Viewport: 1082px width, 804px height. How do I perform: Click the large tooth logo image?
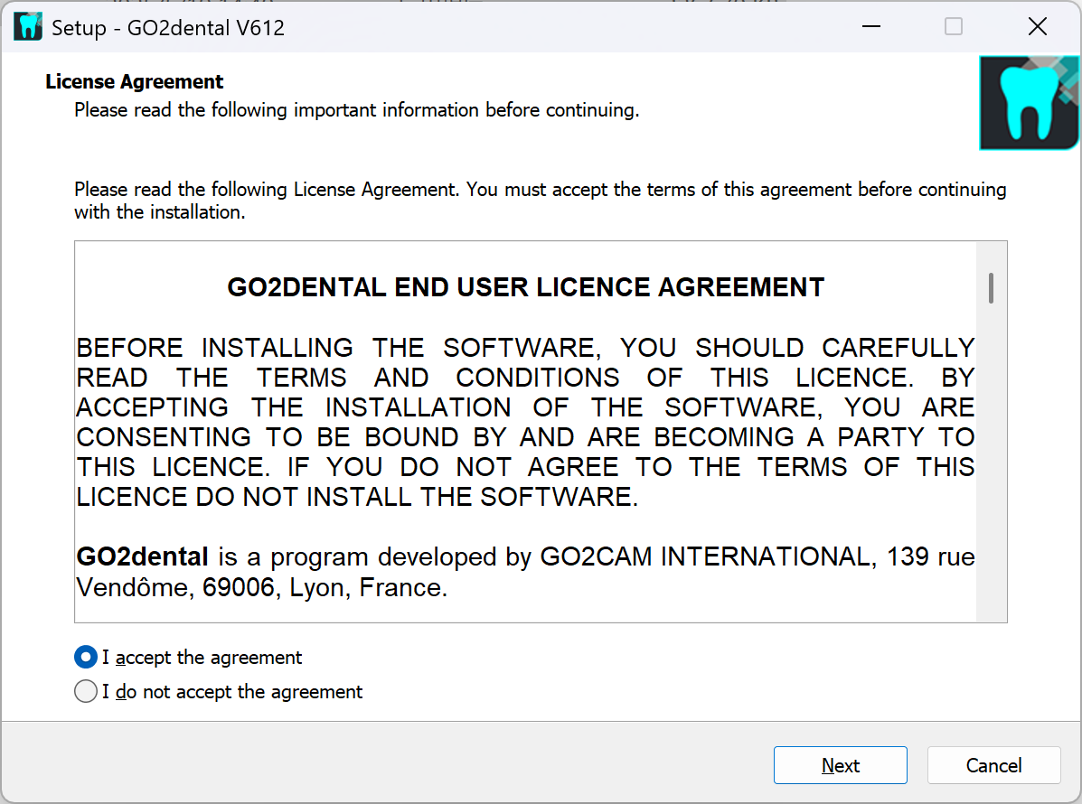1030,102
